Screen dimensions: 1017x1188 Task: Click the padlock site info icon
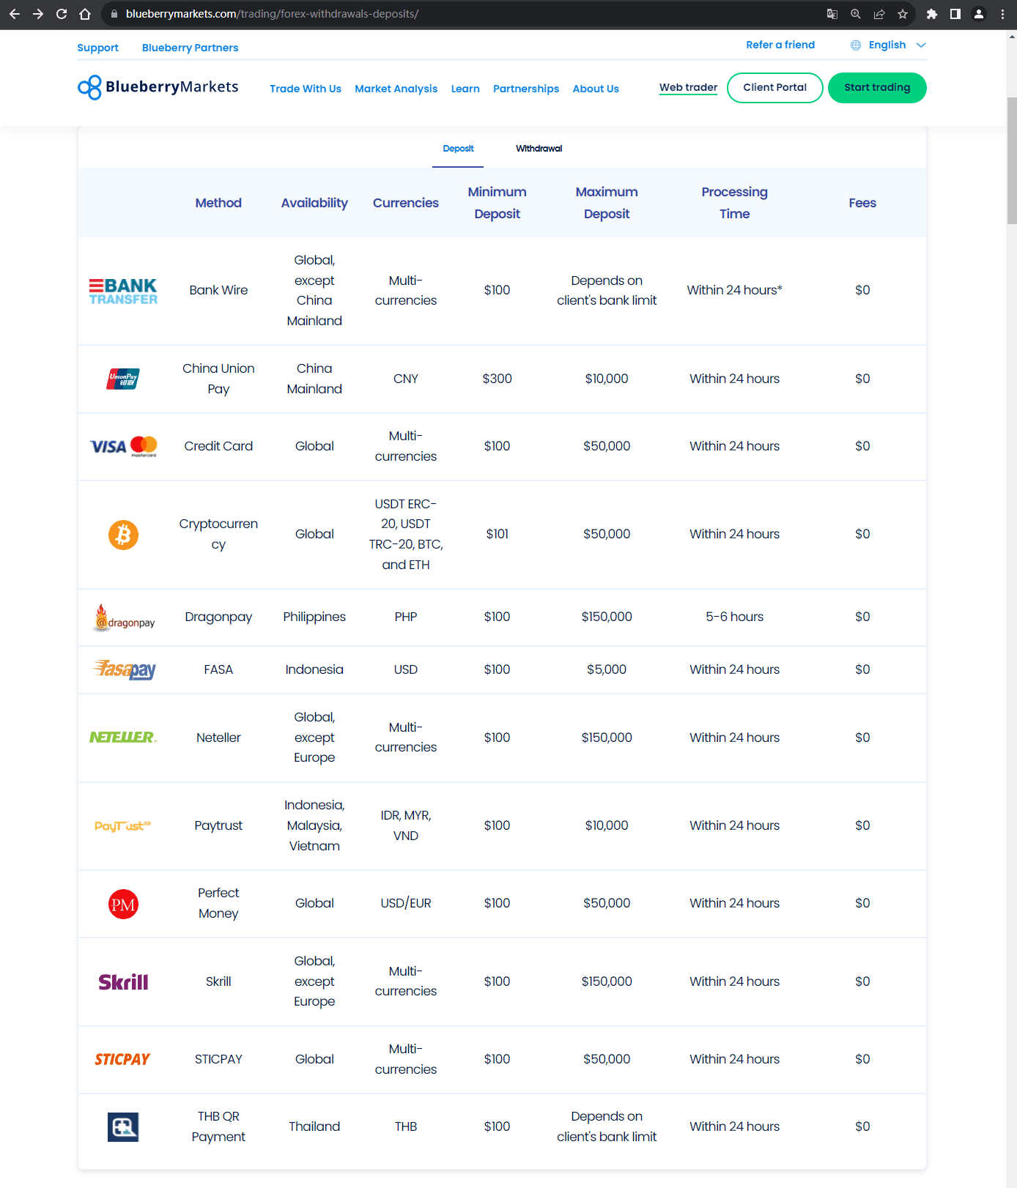pos(114,14)
